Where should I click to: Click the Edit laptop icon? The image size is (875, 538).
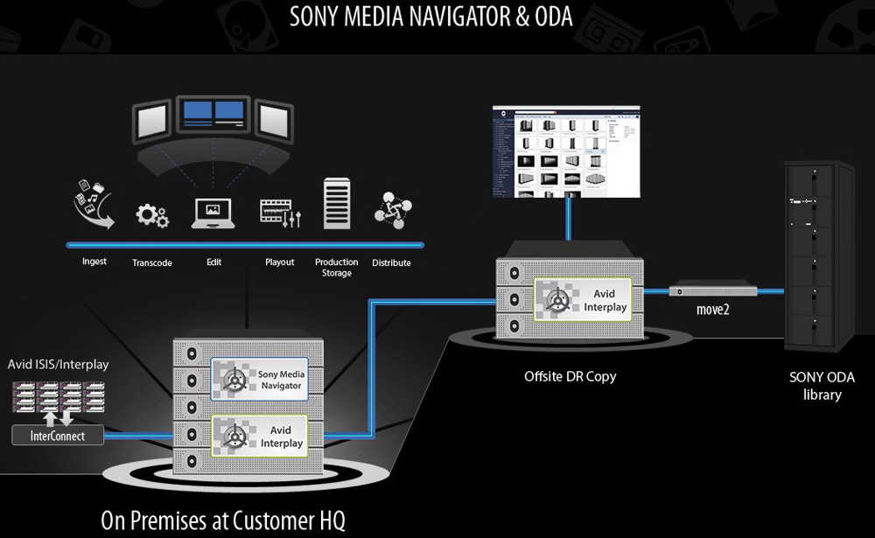coord(213,213)
